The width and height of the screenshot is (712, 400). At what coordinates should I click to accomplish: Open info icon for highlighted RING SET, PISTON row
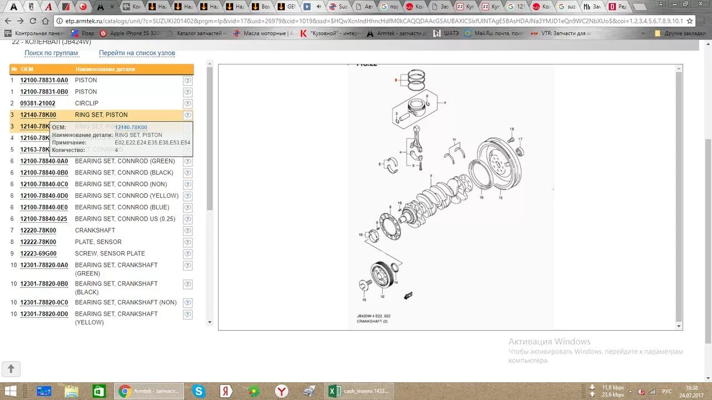(188, 116)
